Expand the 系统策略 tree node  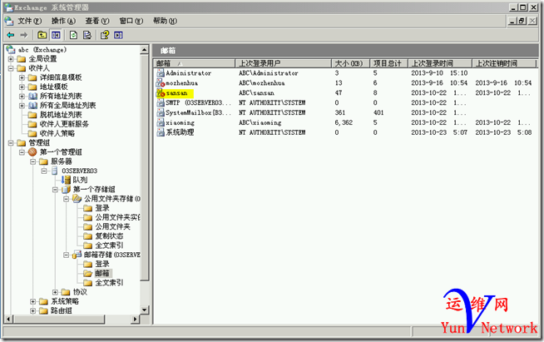[x=33, y=302]
